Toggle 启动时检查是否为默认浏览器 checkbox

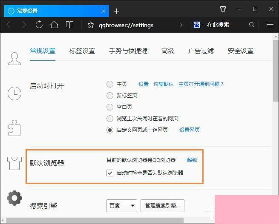pos(110,173)
